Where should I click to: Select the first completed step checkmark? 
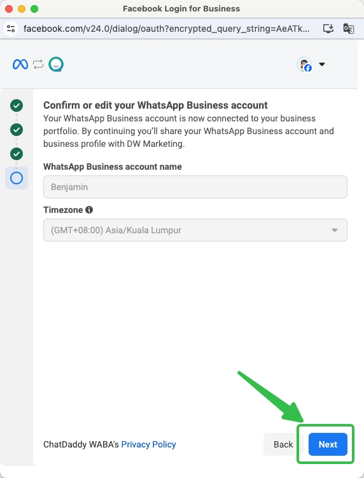(x=17, y=106)
